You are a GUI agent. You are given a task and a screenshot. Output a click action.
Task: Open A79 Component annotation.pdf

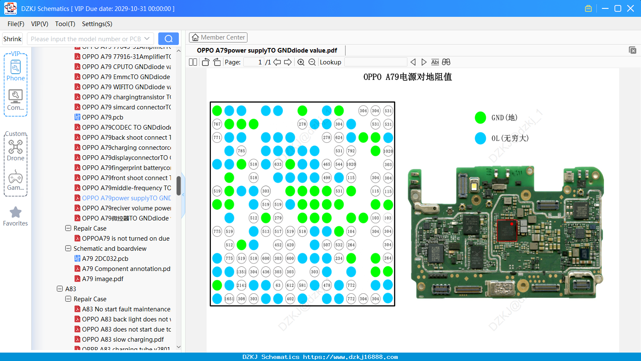click(122, 269)
